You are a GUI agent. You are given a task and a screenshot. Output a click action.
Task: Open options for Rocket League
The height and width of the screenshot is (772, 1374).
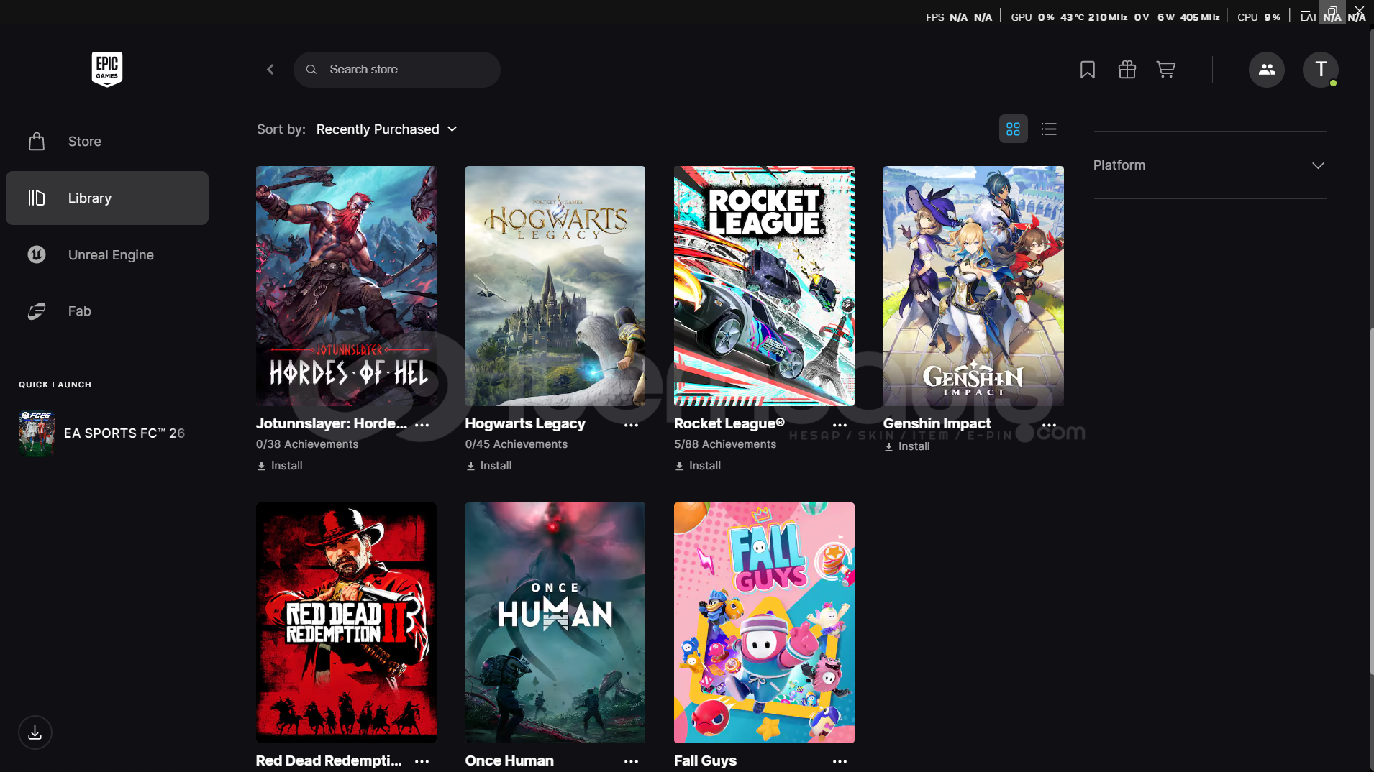tap(840, 425)
